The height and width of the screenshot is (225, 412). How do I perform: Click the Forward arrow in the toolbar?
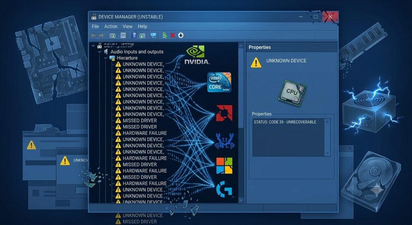click(x=101, y=35)
